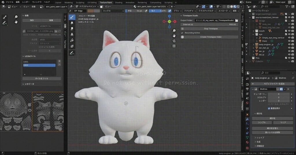Expand ear_lp object in outliner

pyautogui.click(x=253, y=51)
